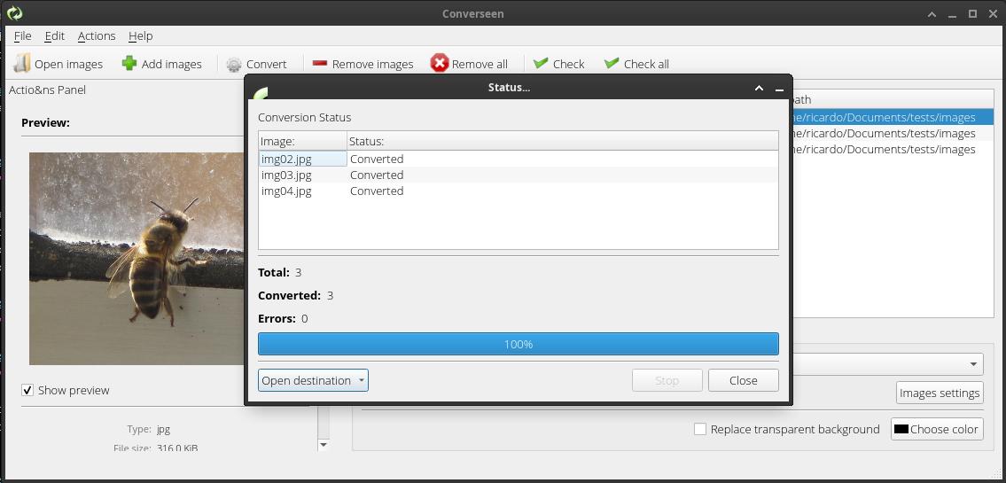This screenshot has width=1006, height=483.
Task: Click the Actions panel scroll down arrow
Action: point(324,445)
